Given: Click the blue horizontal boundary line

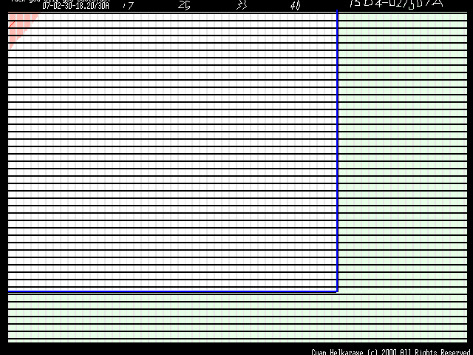Looking at the screenshot, I should 170,292.
